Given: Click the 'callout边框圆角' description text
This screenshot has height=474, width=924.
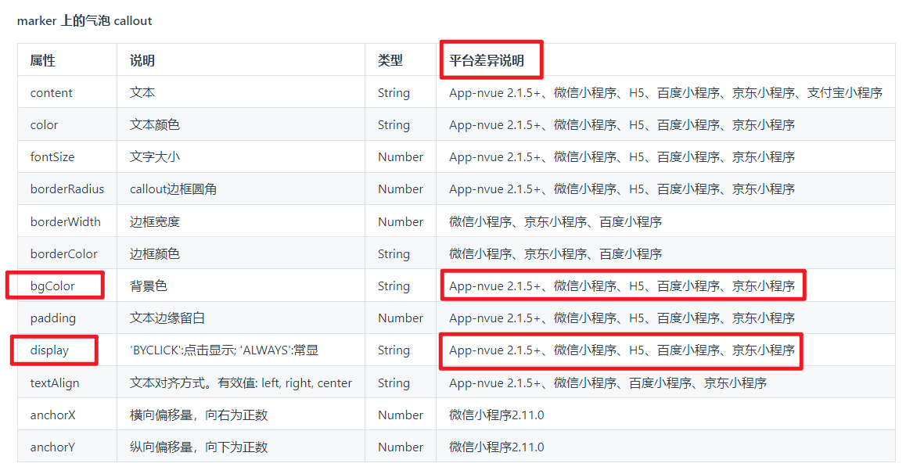Looking at the screenshot, I should pos(177,189).
